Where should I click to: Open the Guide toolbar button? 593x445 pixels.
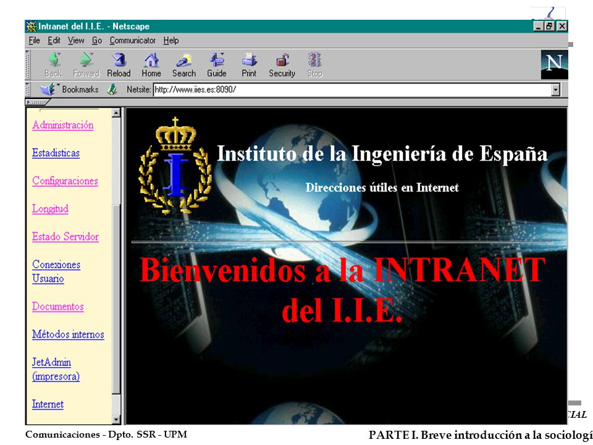click(x=217, y=65)
